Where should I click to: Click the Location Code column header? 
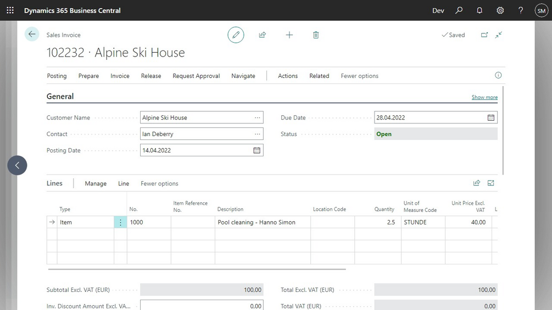330,209
